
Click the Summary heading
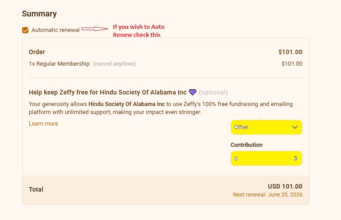[39, 14]
